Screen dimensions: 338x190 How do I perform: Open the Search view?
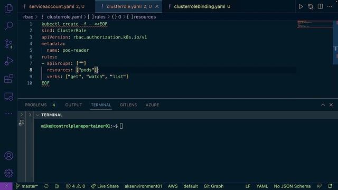pyautogui.click(x=8, y=26)
